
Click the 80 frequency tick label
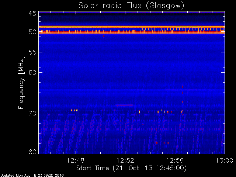coord(32,152)
